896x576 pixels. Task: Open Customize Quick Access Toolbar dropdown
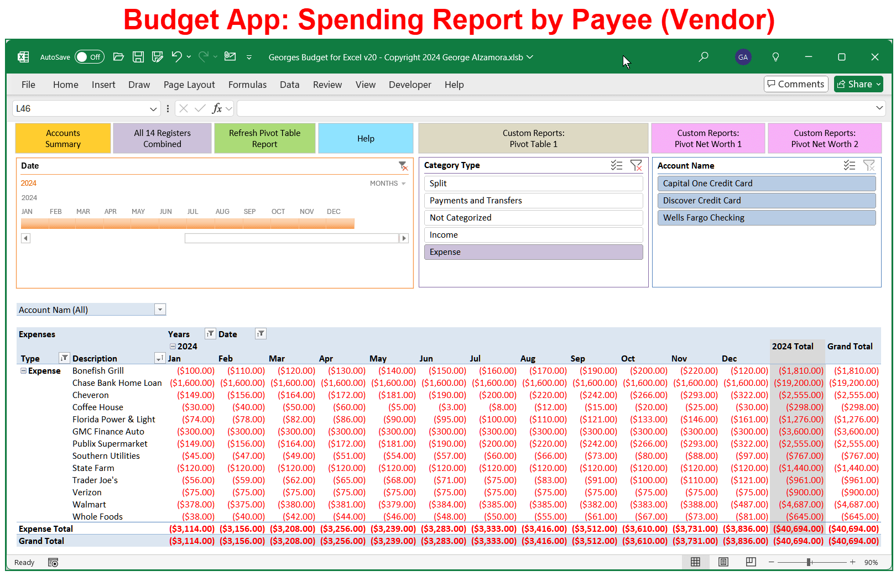pyautogui.click(x=249, y=57)
